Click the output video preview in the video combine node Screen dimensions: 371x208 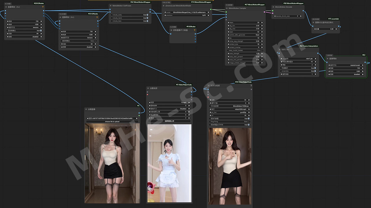pos(230,166)
